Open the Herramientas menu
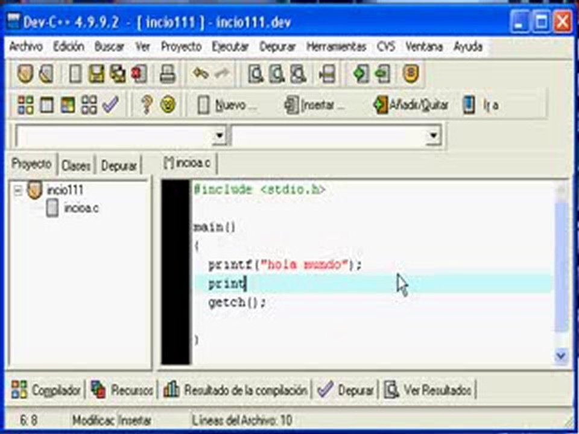Viewport: 579px width, 434px height. 336,47
